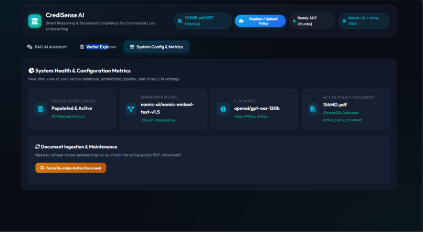Screen dimensions: 423x232
Task: Click the Populated & Active value
Action: click(72, 108)
